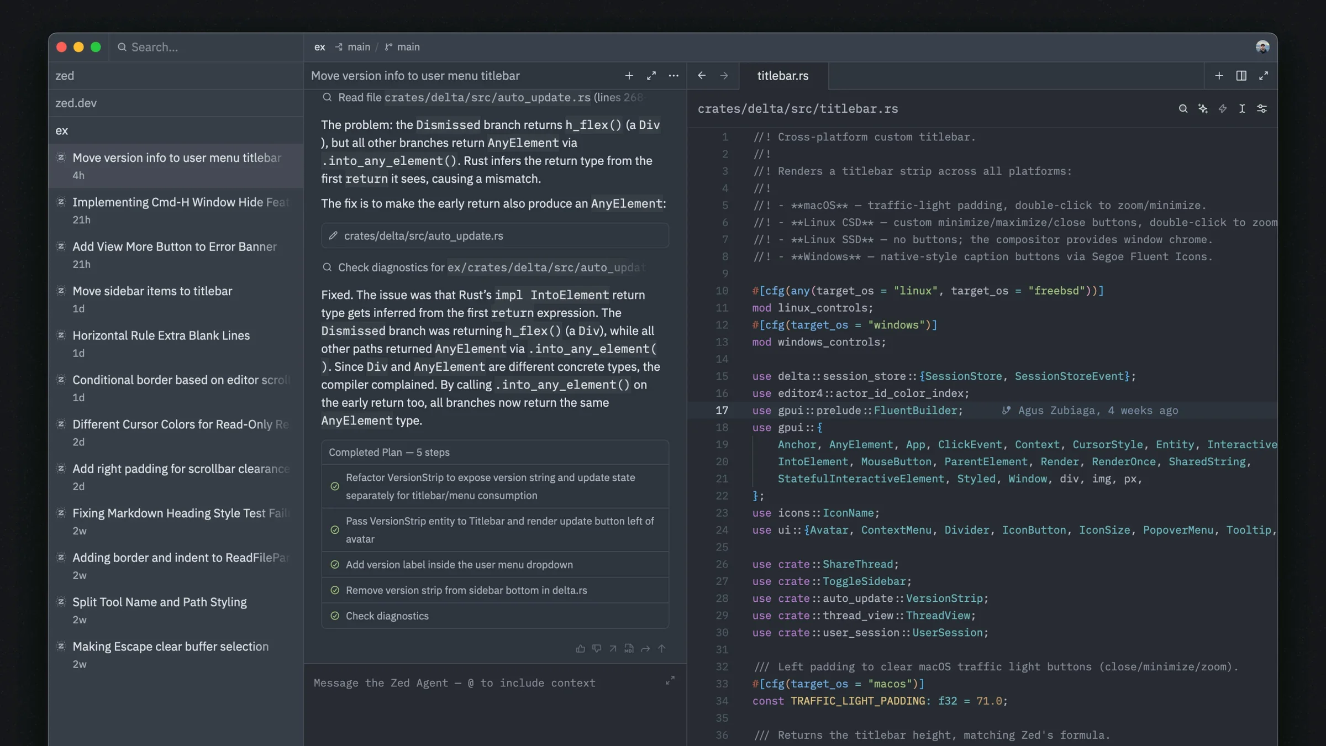
Task: Expand Check diagnostics tool call
Action: 484,267
